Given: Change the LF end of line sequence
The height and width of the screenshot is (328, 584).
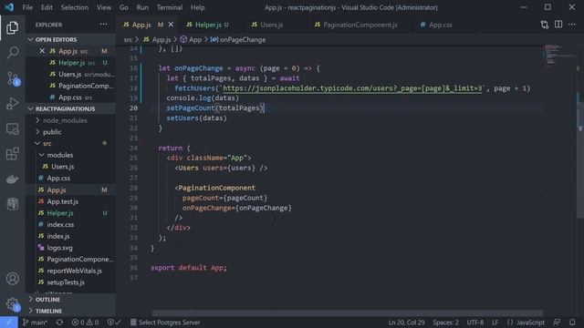Looking at the screenshot, I should click(x=495, y=323).
